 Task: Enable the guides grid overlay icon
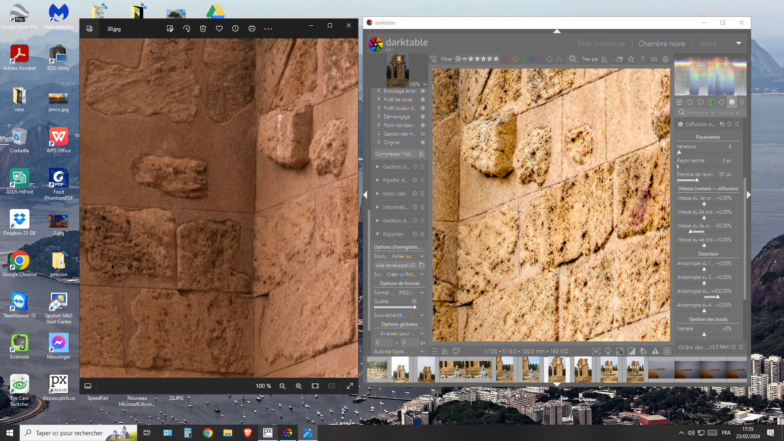(667, 351)
